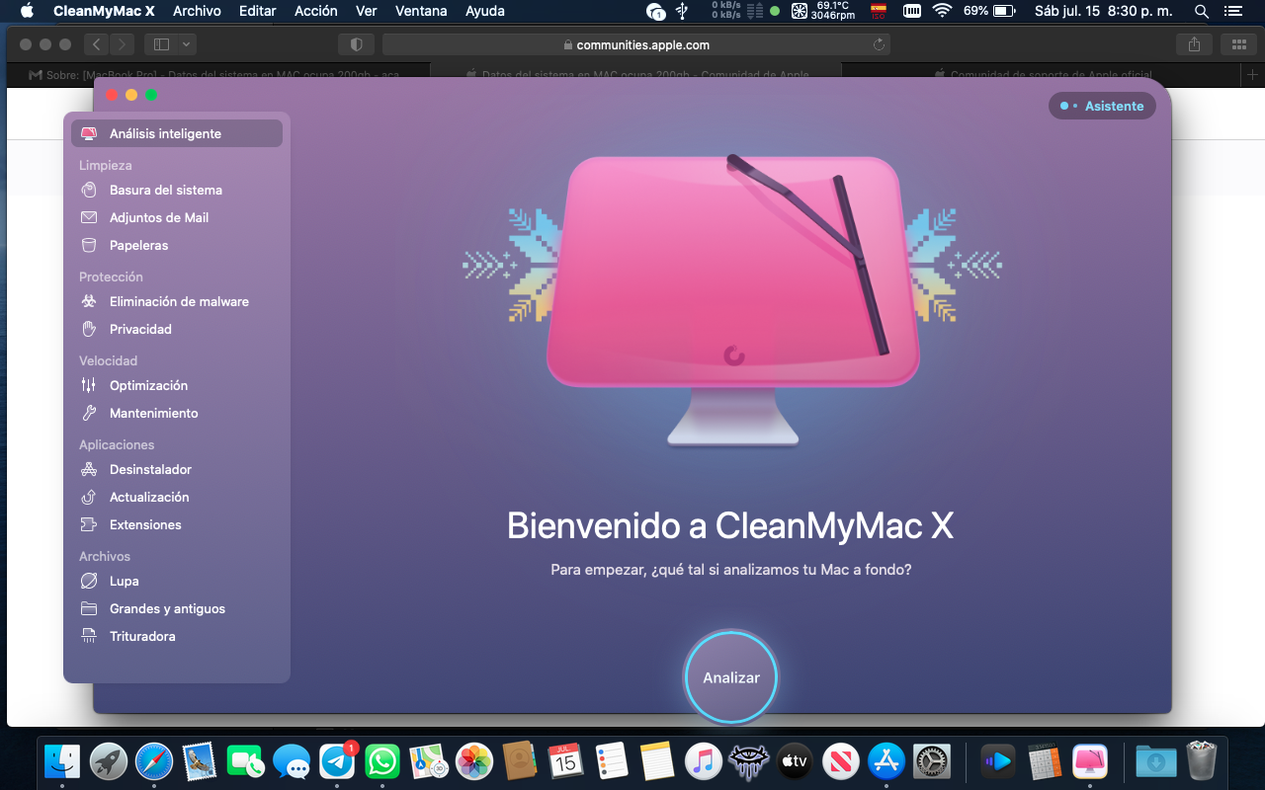Open the Safari share menu
1265x790 pixels.
click(1194, 44)
